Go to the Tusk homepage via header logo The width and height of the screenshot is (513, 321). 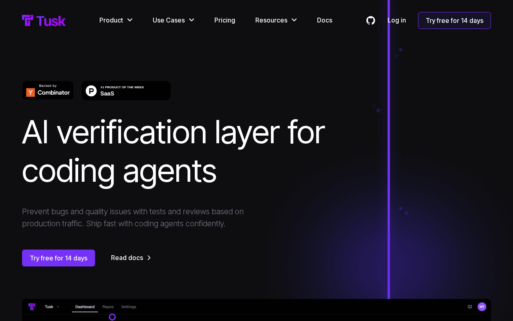(x=44, y=20)
